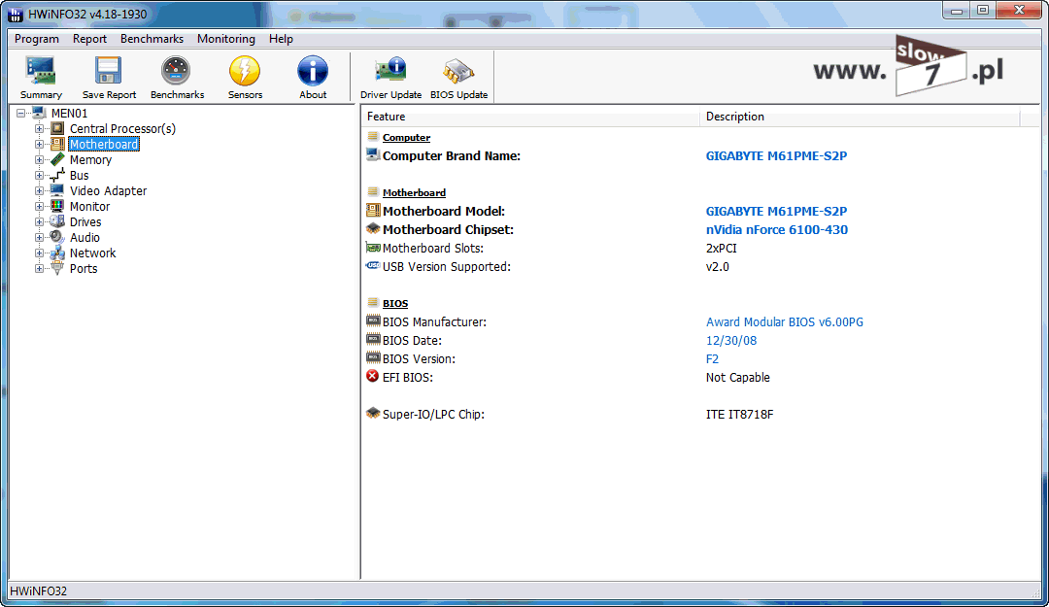Click the Description column header
The image size is (1049, 607).
click(860, 117)
